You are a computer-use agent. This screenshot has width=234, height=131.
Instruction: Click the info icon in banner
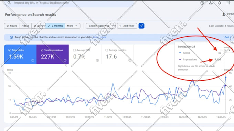(x=11, y=37)
